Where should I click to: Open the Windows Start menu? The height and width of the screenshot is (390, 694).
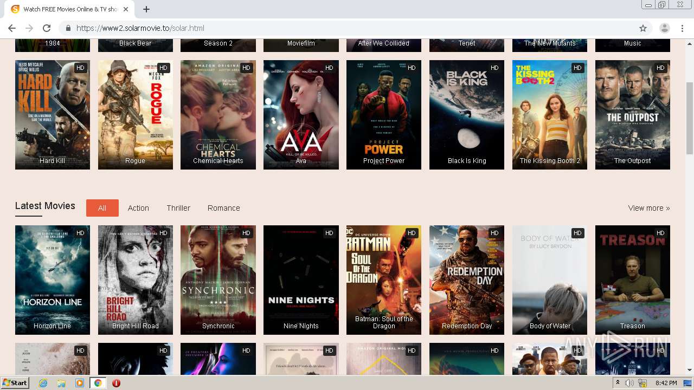coord(15,383)
